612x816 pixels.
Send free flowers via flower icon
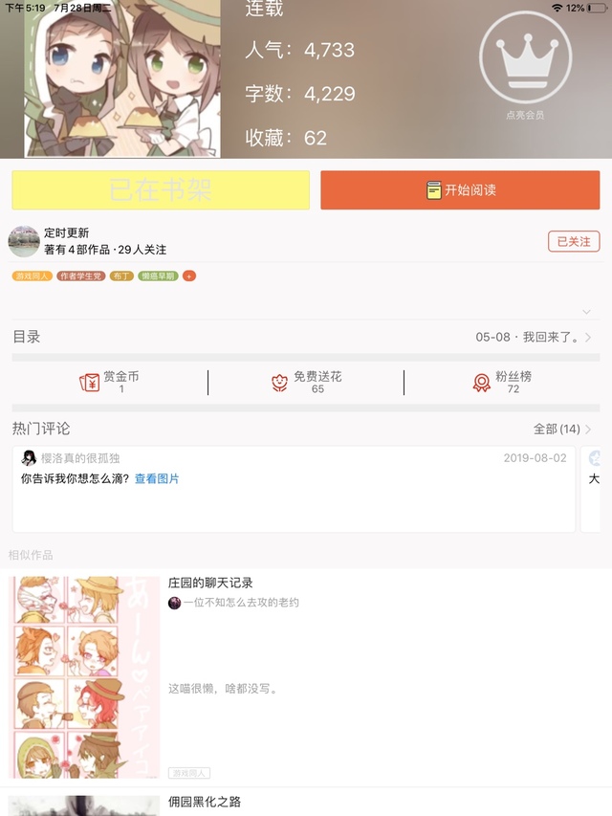coord(279,383)
